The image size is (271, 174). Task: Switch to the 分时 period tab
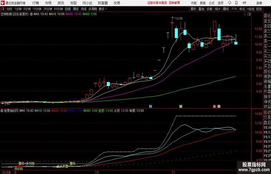9,9
